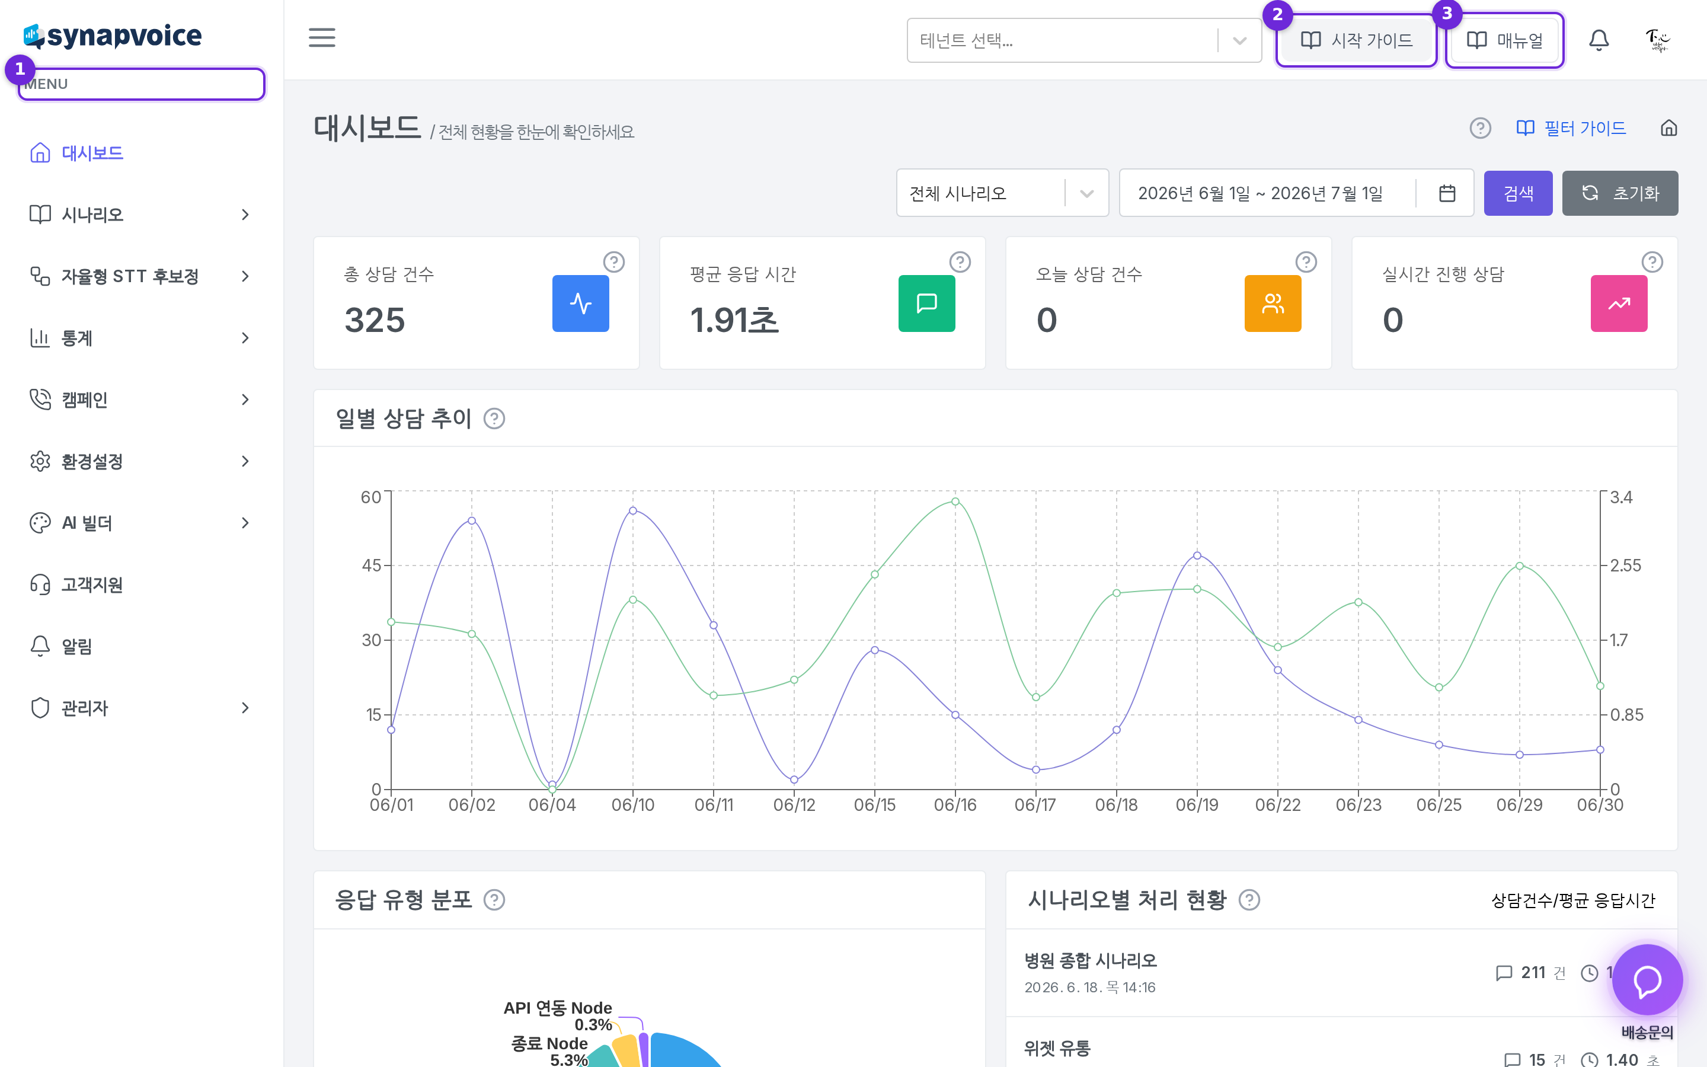Open 시나리오 menu item
Screen dimensions: 1707x1067
(x=141, y=215)
